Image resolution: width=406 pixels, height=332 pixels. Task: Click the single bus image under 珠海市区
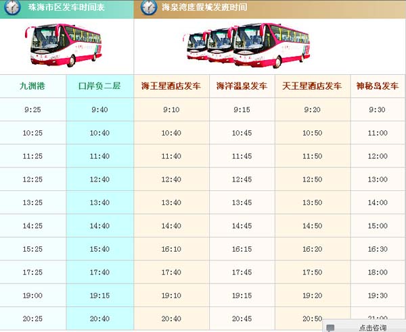[x=64, y=45]
